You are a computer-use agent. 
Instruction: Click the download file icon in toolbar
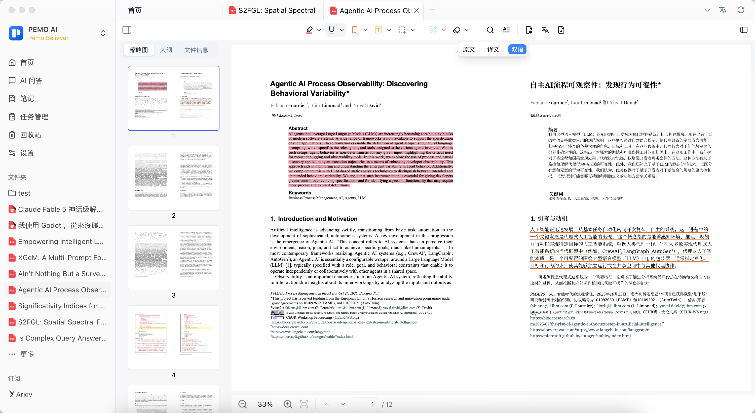click(561, 30)
